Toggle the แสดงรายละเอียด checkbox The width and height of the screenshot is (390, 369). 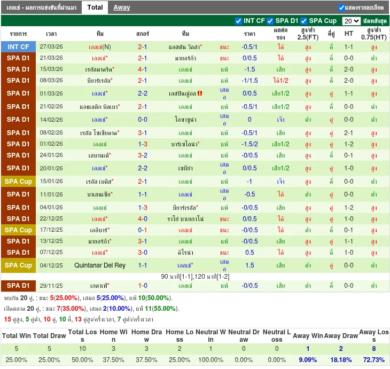click(341, 7)
